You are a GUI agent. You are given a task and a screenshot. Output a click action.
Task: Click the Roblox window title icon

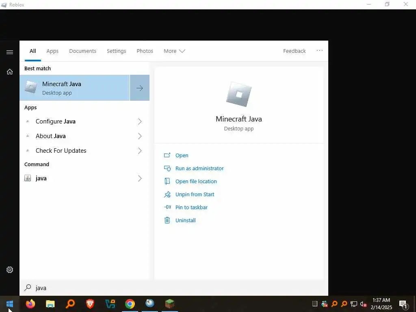point(4,5)
